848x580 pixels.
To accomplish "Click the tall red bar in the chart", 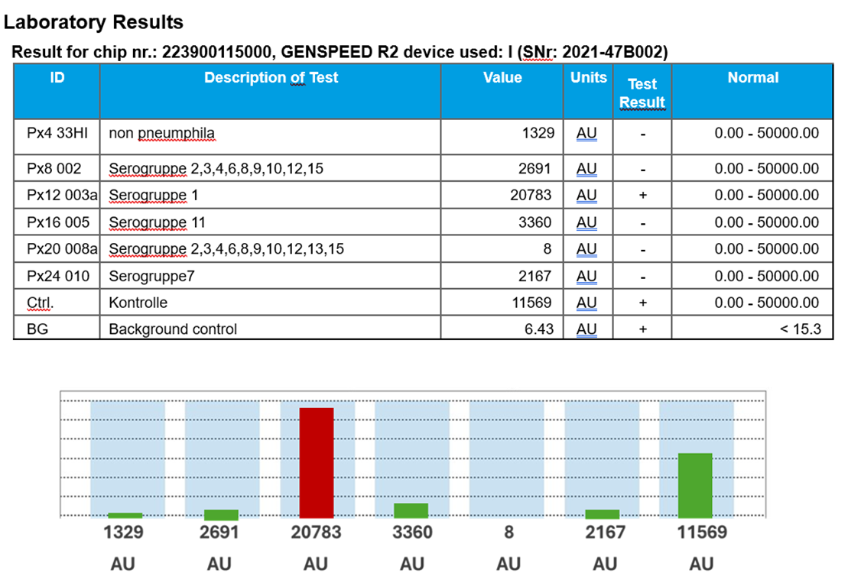I will click(317, 463).
